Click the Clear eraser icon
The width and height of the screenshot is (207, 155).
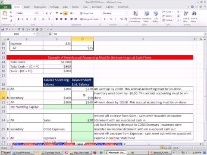[179, 20]
